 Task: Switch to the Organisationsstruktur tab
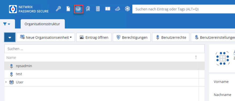coord(42,24)
